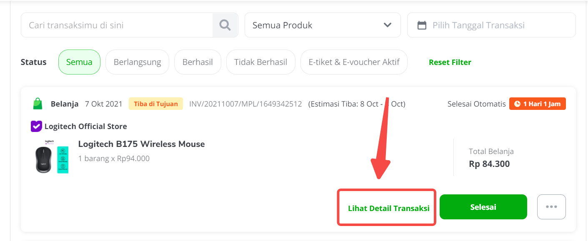
Task: Filter by Berhasil status
Action: coord(198,62)
